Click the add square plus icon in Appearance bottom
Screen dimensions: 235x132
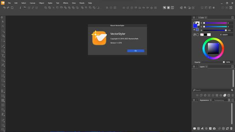pos(198,128)
